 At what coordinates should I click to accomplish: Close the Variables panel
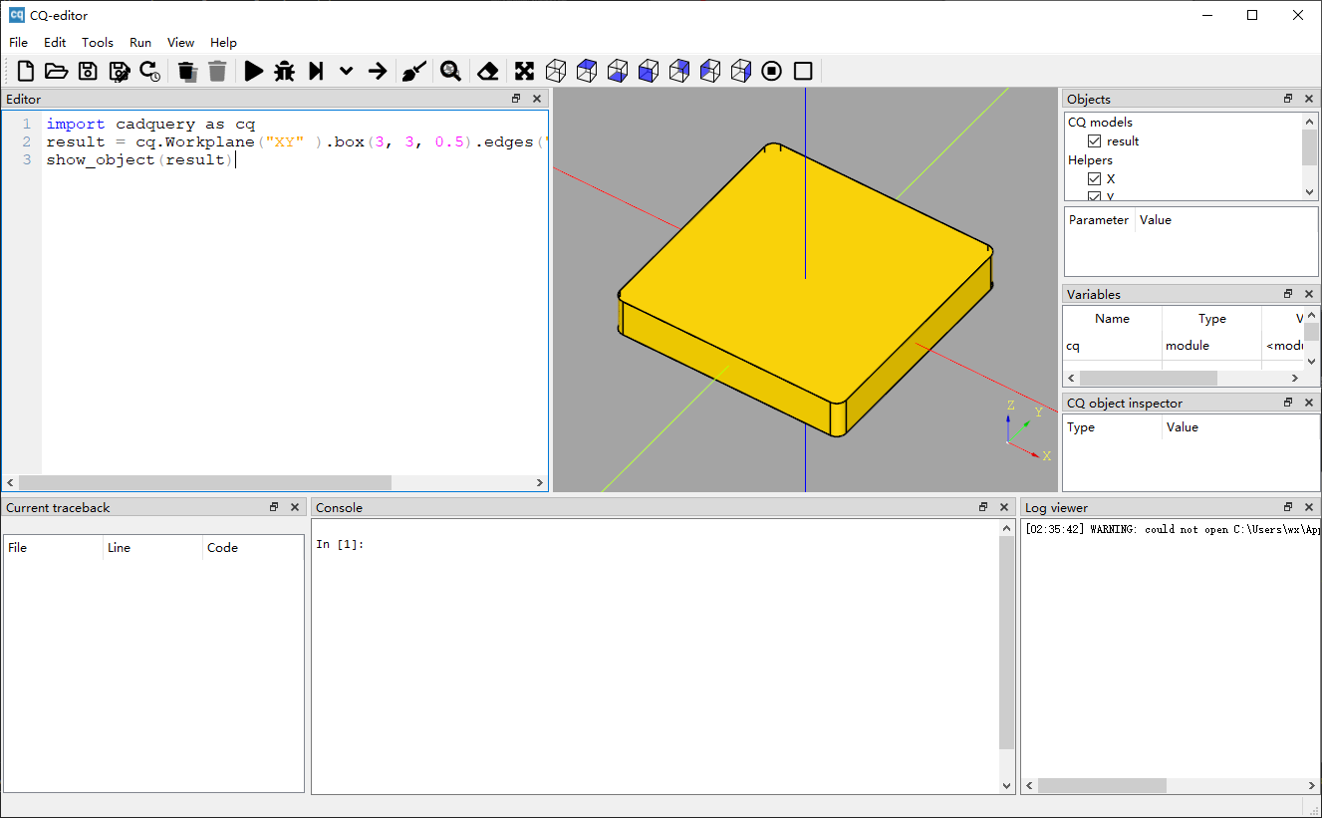[1309, 294]
